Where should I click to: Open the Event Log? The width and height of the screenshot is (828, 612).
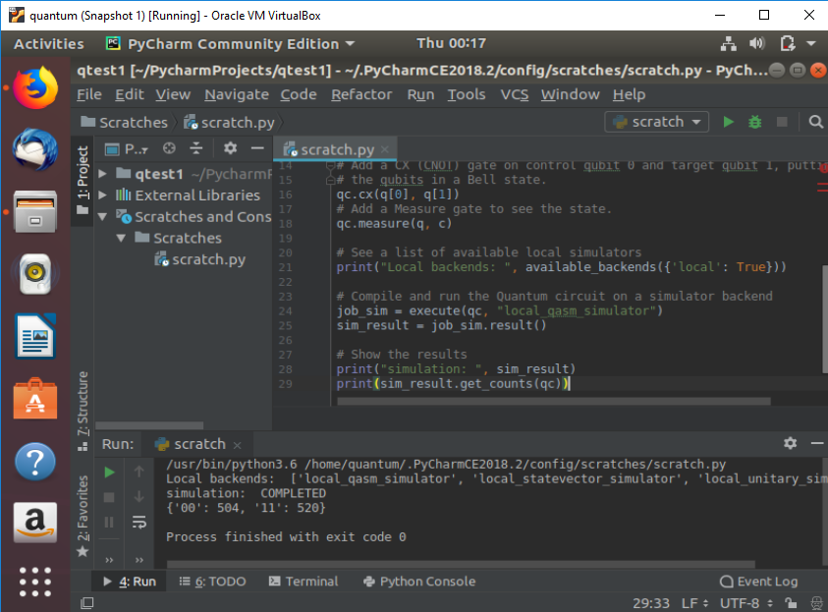pos(759,582)
